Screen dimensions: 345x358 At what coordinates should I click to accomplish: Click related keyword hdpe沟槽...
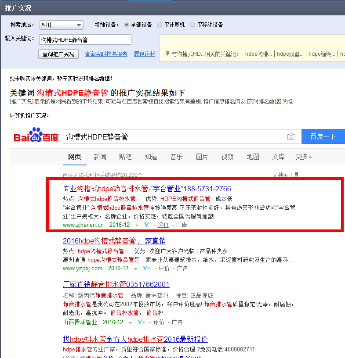258,54
